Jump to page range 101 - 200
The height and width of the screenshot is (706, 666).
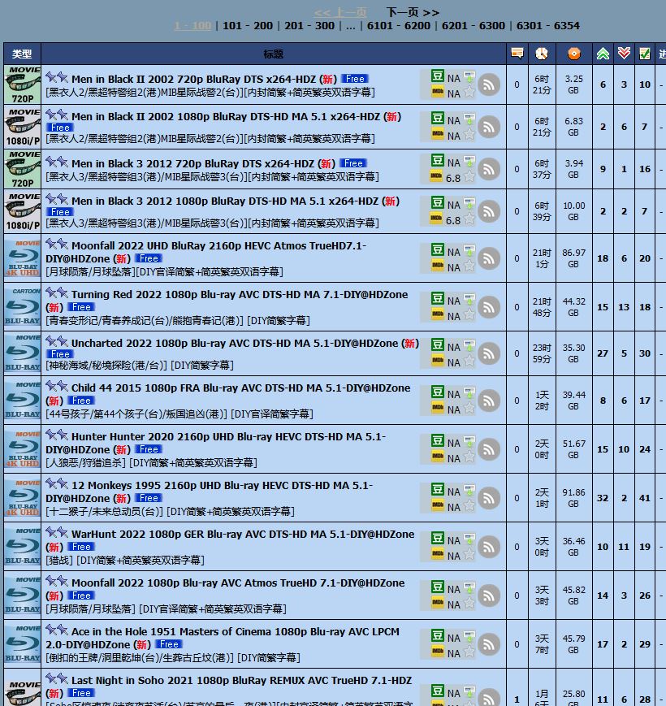pos(248,26)
